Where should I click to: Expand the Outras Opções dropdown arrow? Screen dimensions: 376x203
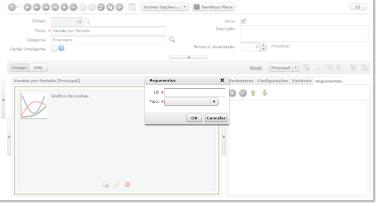[185, 7]
